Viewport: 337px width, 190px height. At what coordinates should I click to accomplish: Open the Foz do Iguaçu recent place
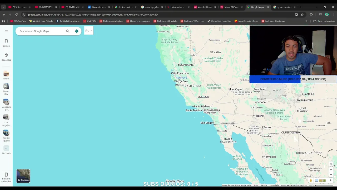click(x=6, y=136)
